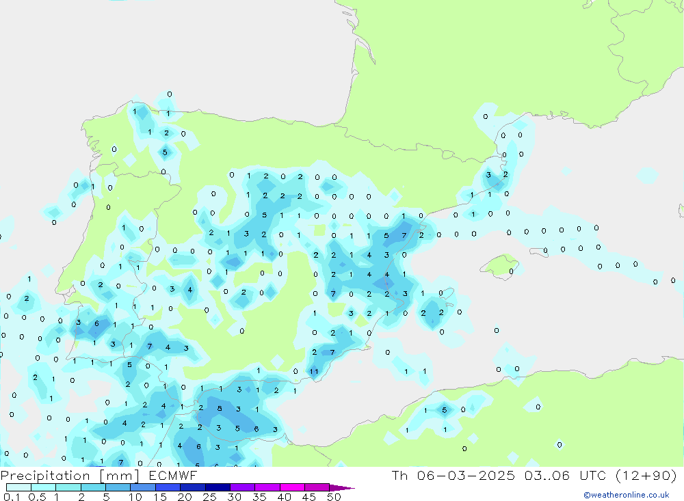Image resolution: width=684 pixels, height=501 pixels.
Task: Click the legend label '25'
Action: [x=209, y=497]
